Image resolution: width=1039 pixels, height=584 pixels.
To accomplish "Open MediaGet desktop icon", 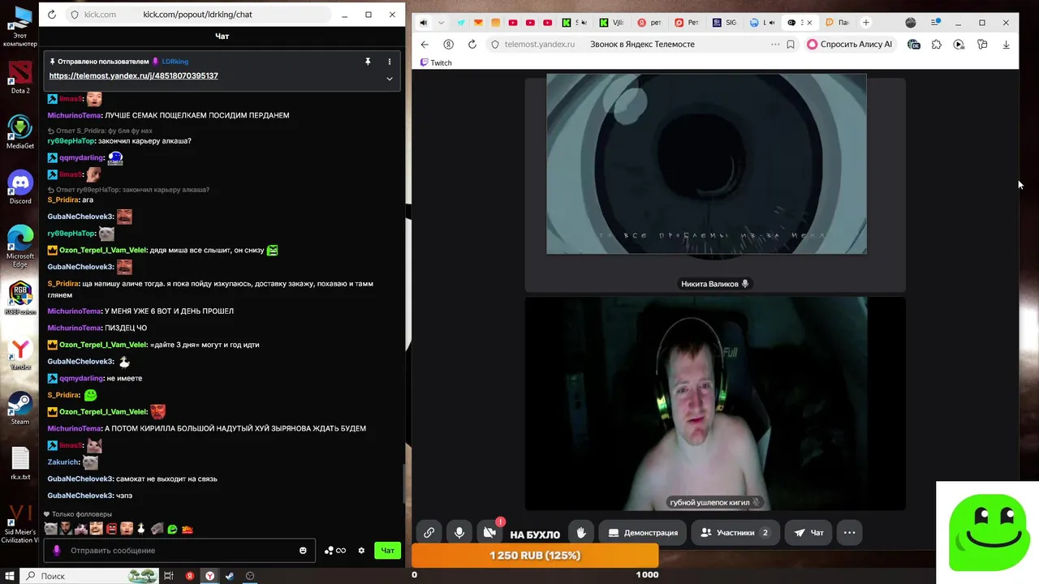I will pos(20,132).
